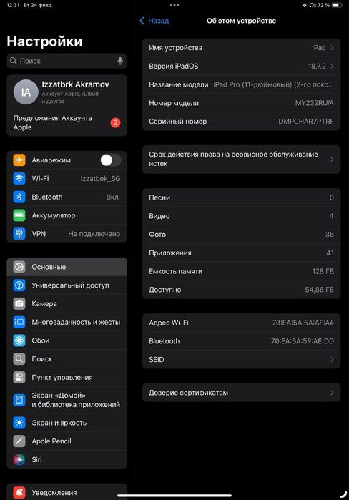Tap the Обои wallpaper flower icon
This screenshot has height=500, width=349.
(x=19, y=340)
